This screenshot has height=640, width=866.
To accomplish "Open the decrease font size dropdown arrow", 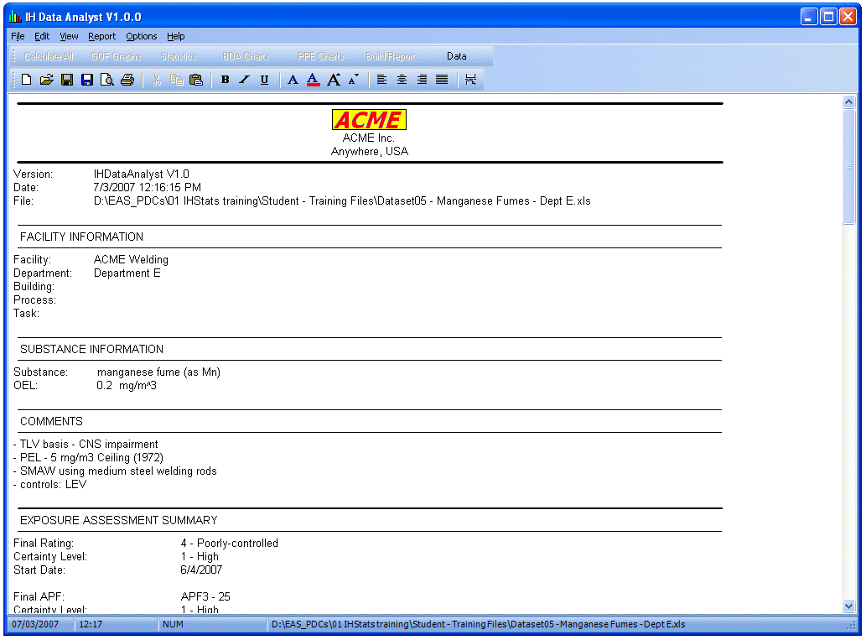I will 358,75.
